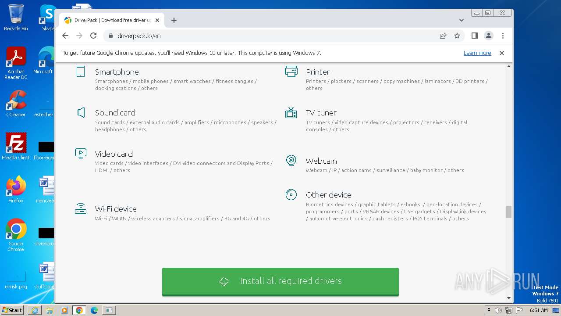Viewport: 561px width, 316px height.
Task: Open the Chrome profile avatar menu
Action: tap(489, 36)
